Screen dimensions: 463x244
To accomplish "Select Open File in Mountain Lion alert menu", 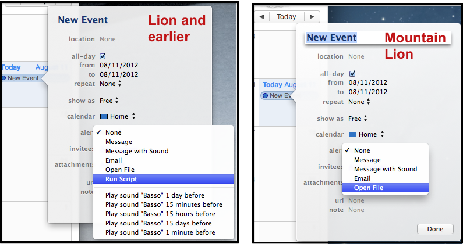I will (x=385, y=188).
